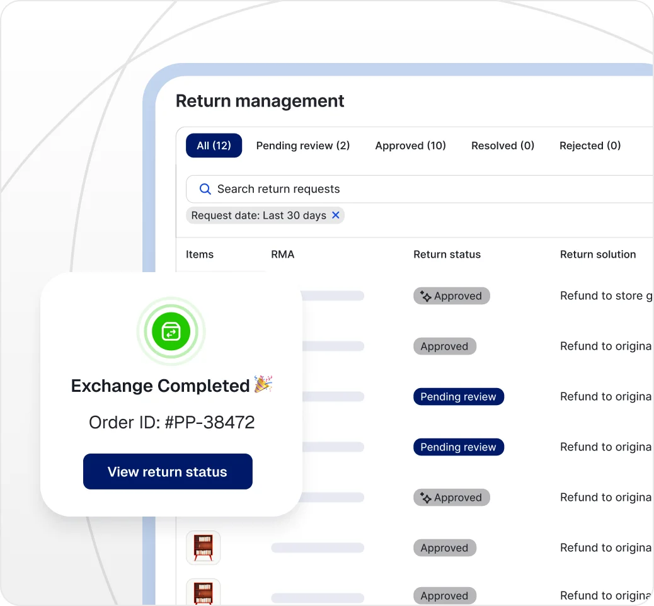654x606 pixels.
Task: Click the RMA column header
Action: [282, 254]
